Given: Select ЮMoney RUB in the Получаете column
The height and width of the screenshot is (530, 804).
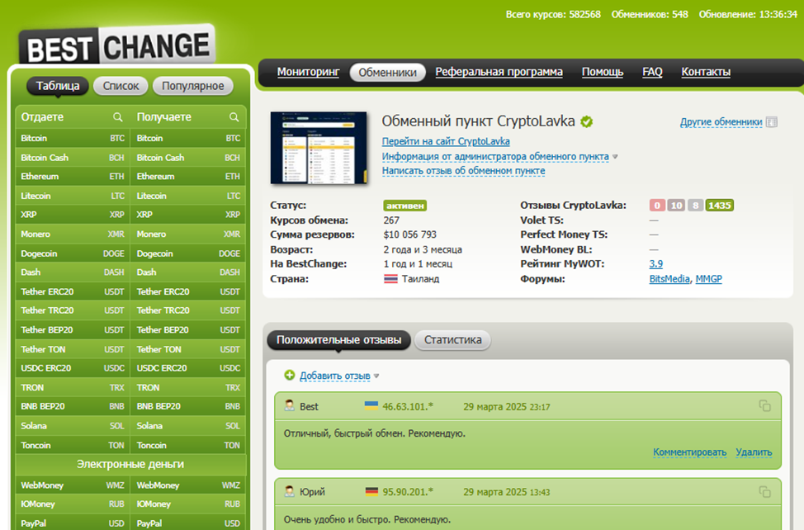Looking at the screenshot, I should click(x=188, y=504).
